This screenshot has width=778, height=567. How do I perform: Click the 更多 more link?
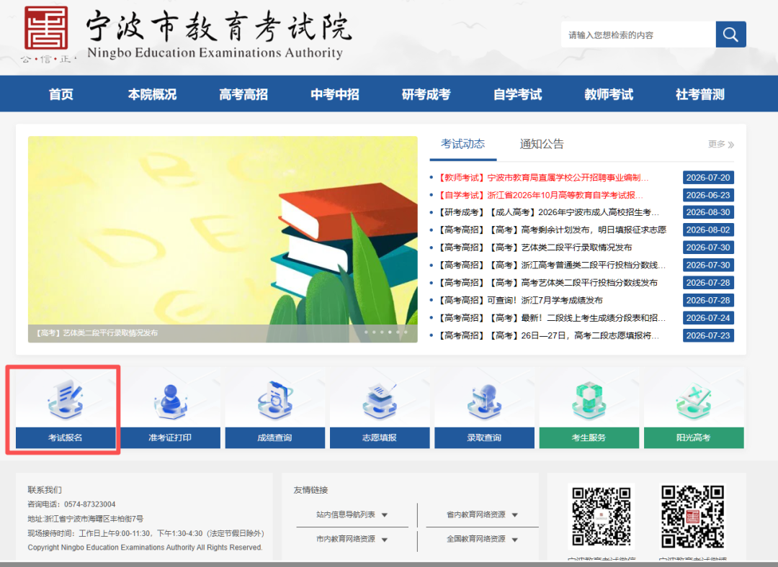(721, 144)
